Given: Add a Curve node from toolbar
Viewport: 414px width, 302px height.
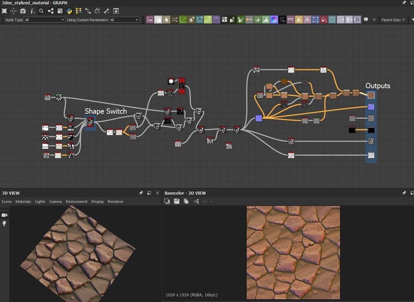Looking at the screenshot, I should [x=183, y=20].
